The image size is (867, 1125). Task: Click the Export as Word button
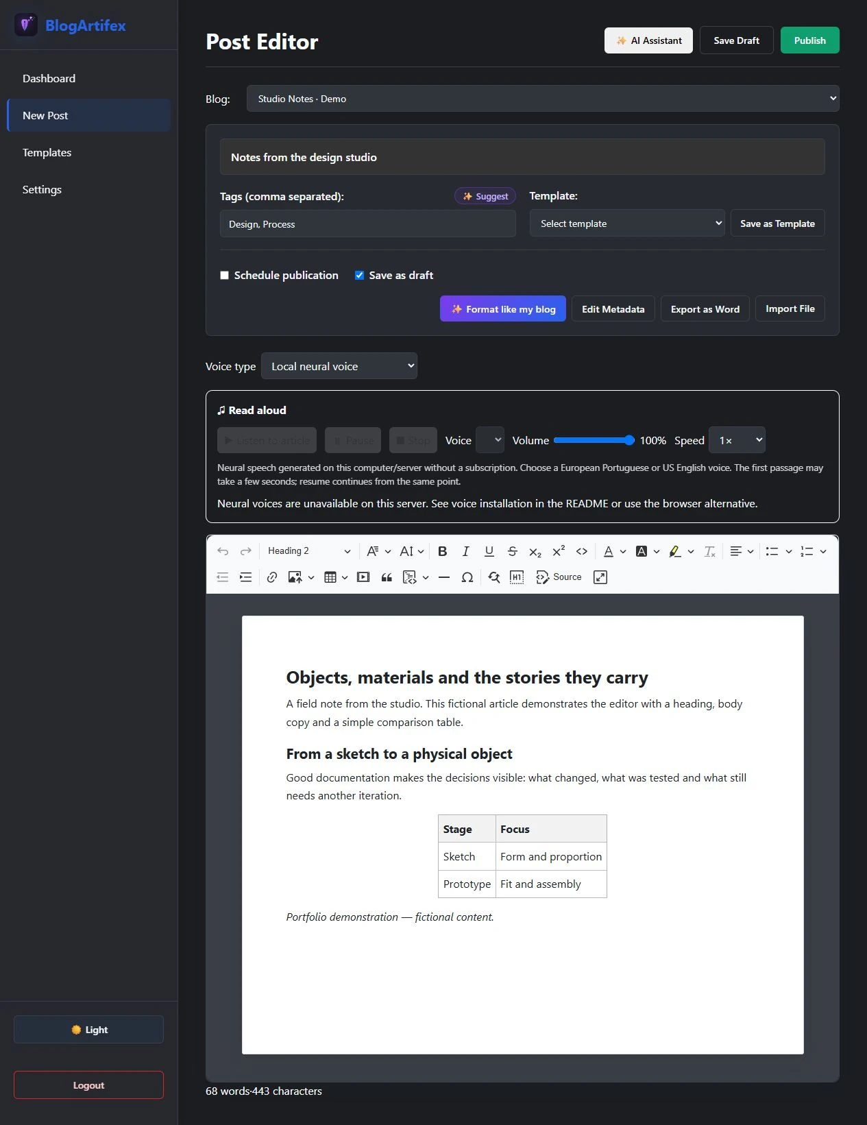(705, 309)
